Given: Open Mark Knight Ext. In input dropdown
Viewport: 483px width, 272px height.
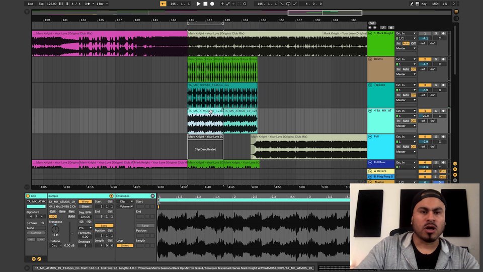Looking at the screenshot, I should 406,33.
